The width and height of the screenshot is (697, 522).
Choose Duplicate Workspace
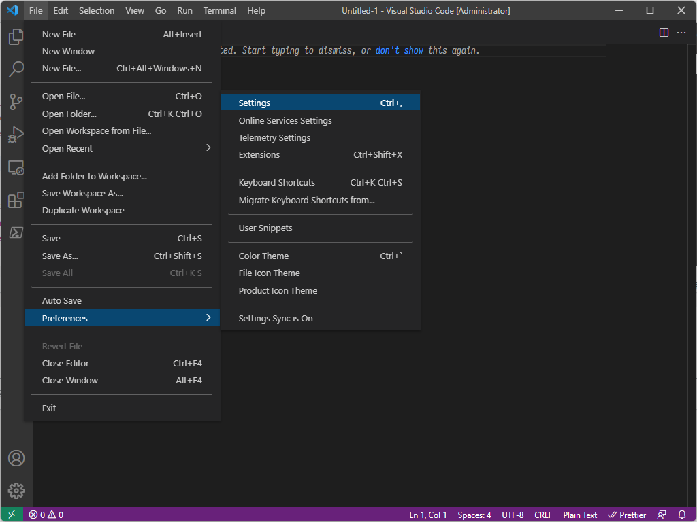(x=122, y=211)
